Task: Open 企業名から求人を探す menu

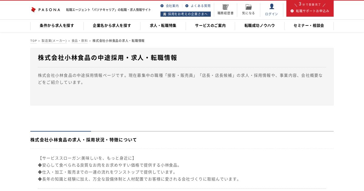Action: pos(112,26)
